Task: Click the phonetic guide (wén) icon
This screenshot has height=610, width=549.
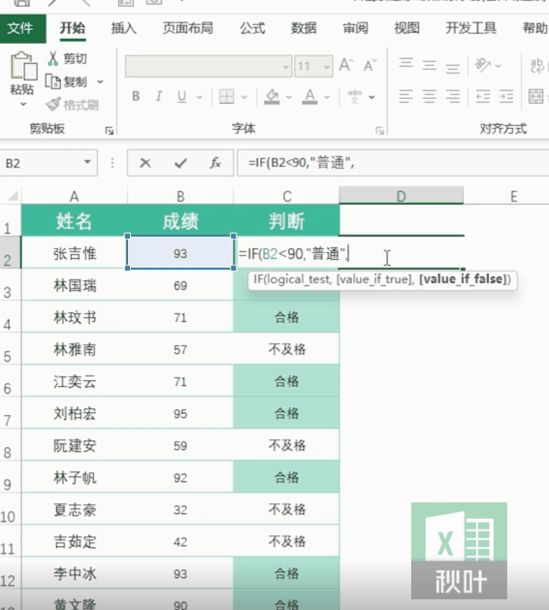Action: tap(354, 96)
